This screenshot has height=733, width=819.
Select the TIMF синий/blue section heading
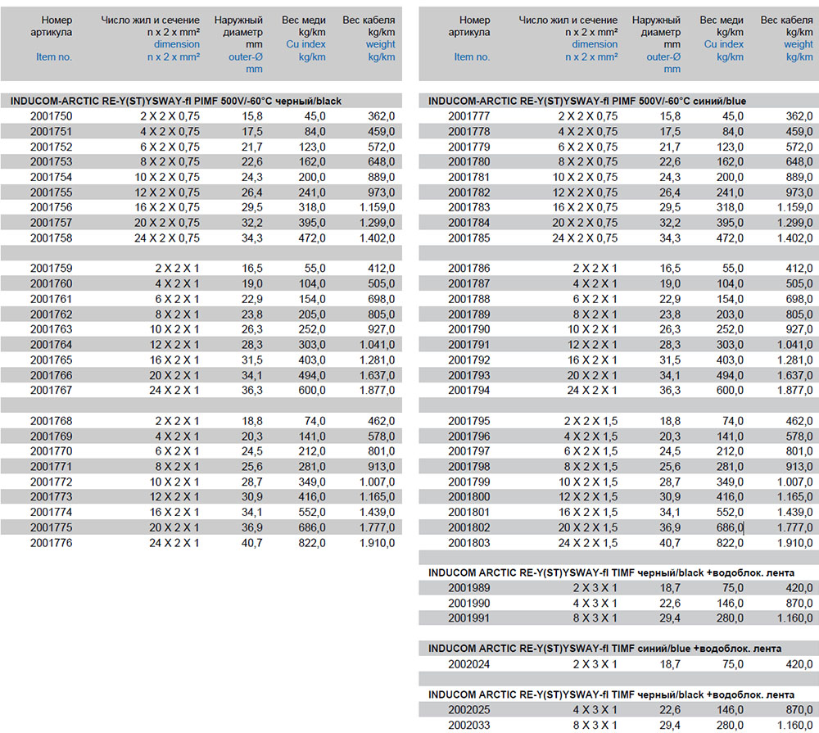605,649
